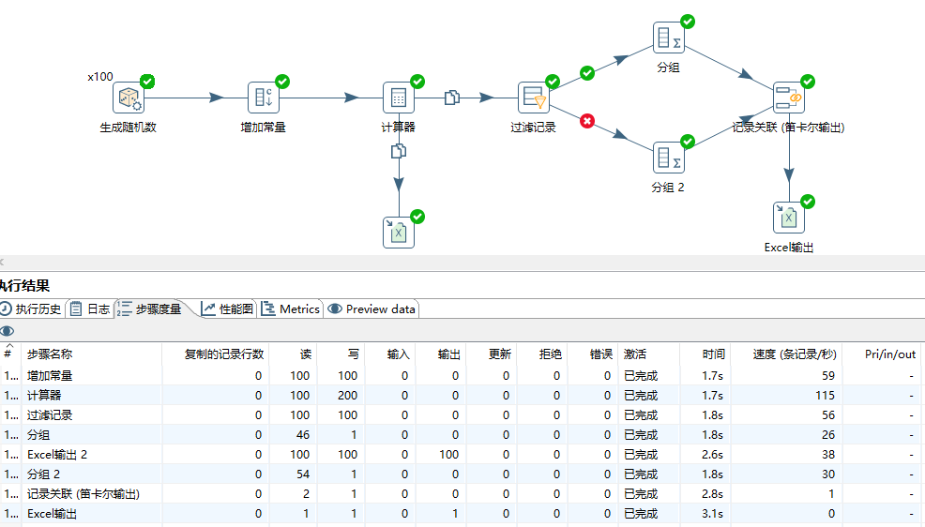
Task: Switch to the 执行历史 tab
Action: pyautogui.click(x=32, y=309)
